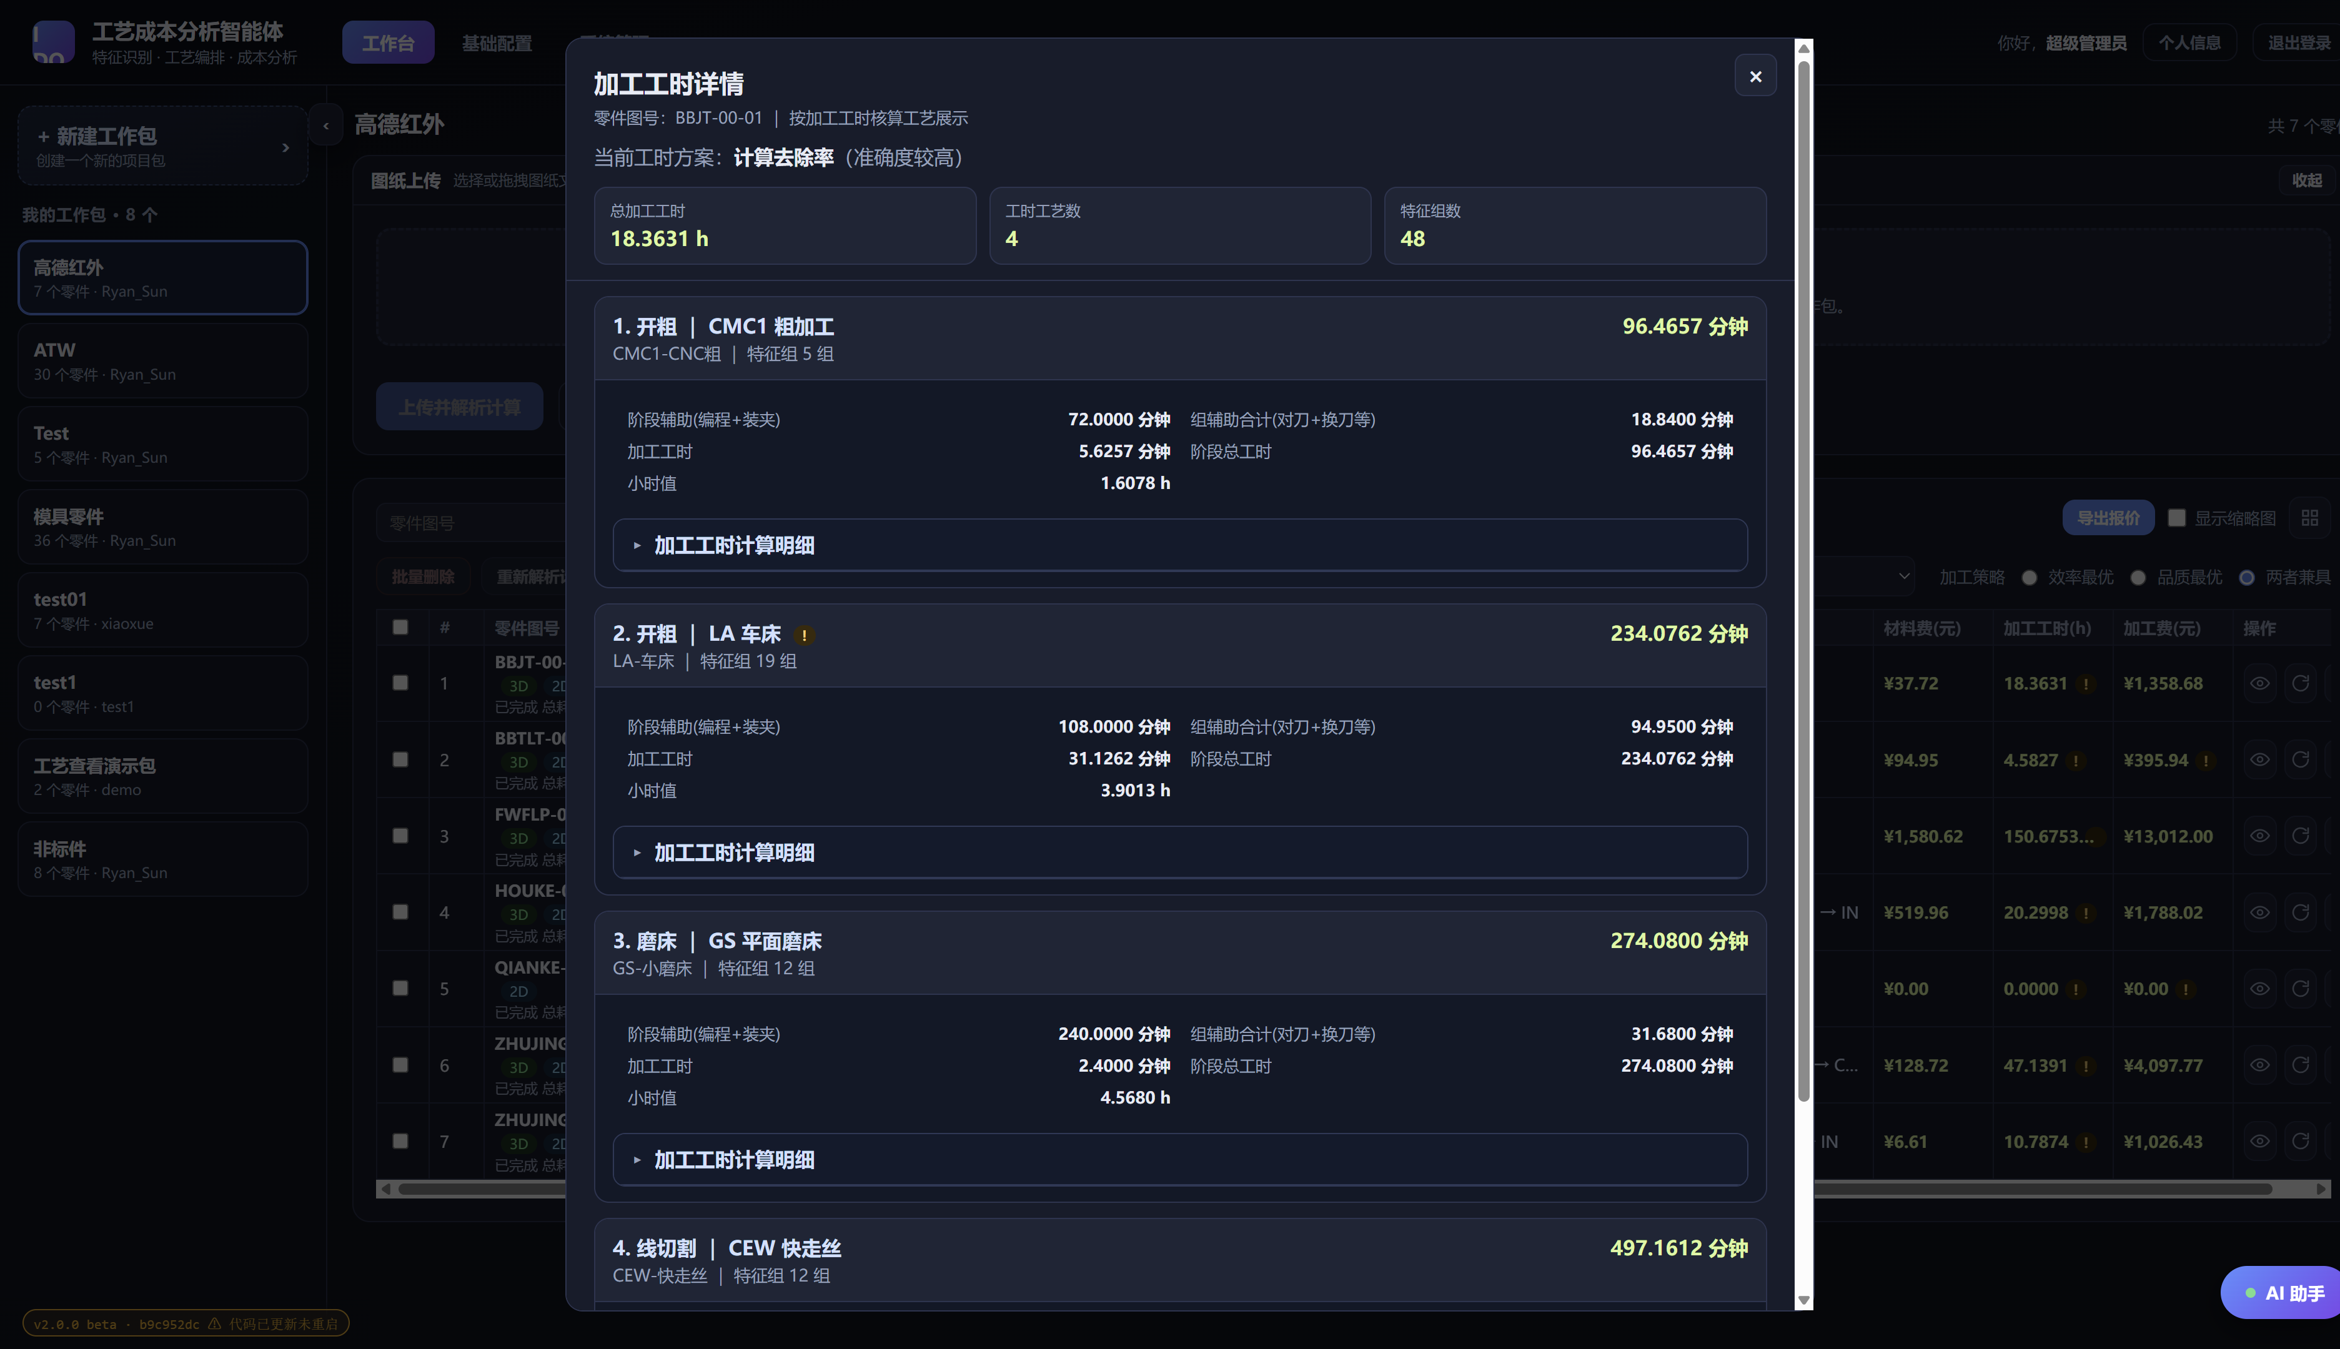2340x1349 pixels.
Task: Collapse sidebar with the left chevron
Action: click(325, 126)
